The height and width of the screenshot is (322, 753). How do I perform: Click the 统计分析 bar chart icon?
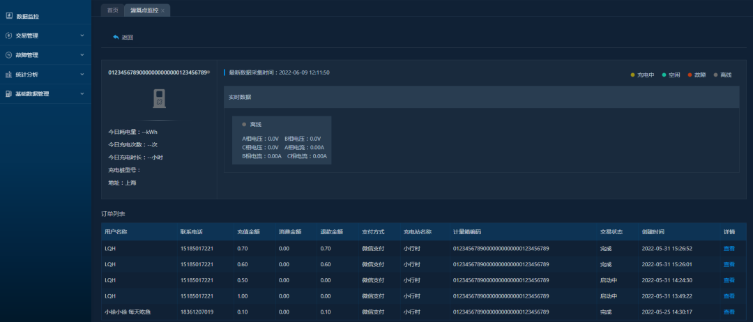pyautogui.click(x=8, y=75)
